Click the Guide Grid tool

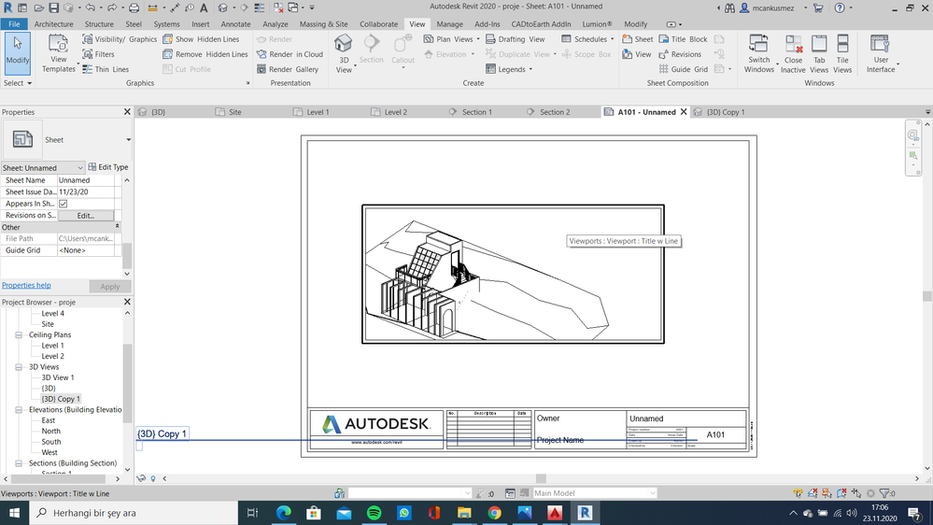click(683, 69)
